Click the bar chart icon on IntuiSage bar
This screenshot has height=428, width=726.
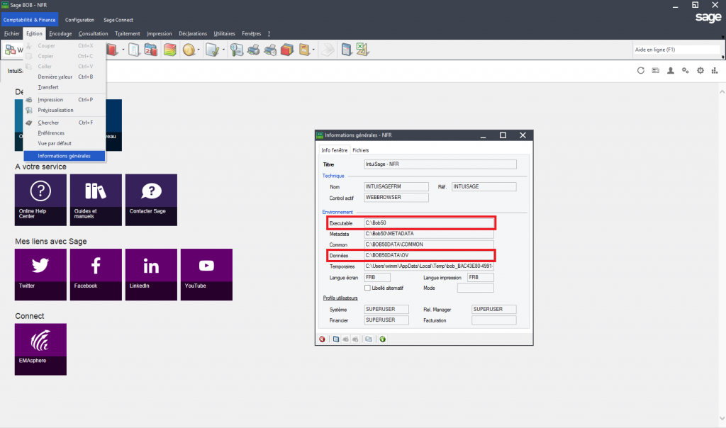pyautogui.click(x=715, y=70)
